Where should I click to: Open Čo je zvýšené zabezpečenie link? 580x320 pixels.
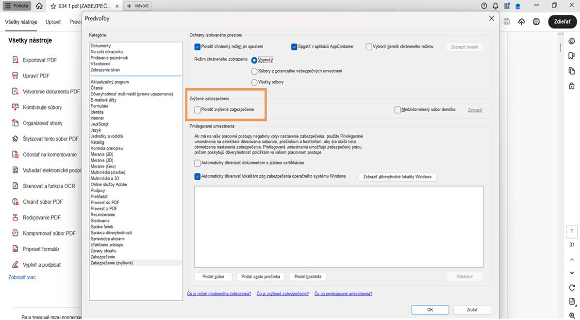282,294
